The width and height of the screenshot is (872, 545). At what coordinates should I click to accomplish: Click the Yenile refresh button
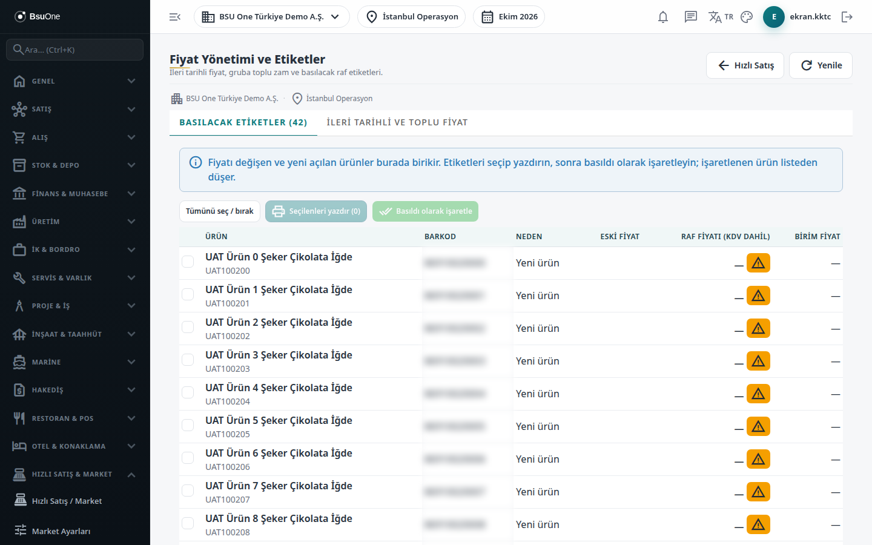coord(821,65)
